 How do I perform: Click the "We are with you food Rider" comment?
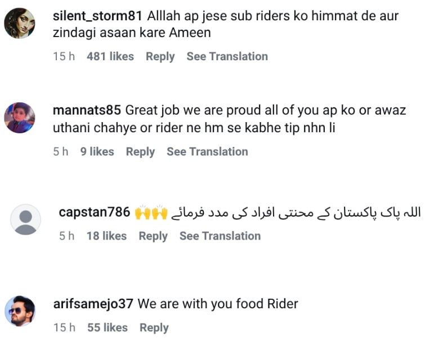tap(218, 304)
